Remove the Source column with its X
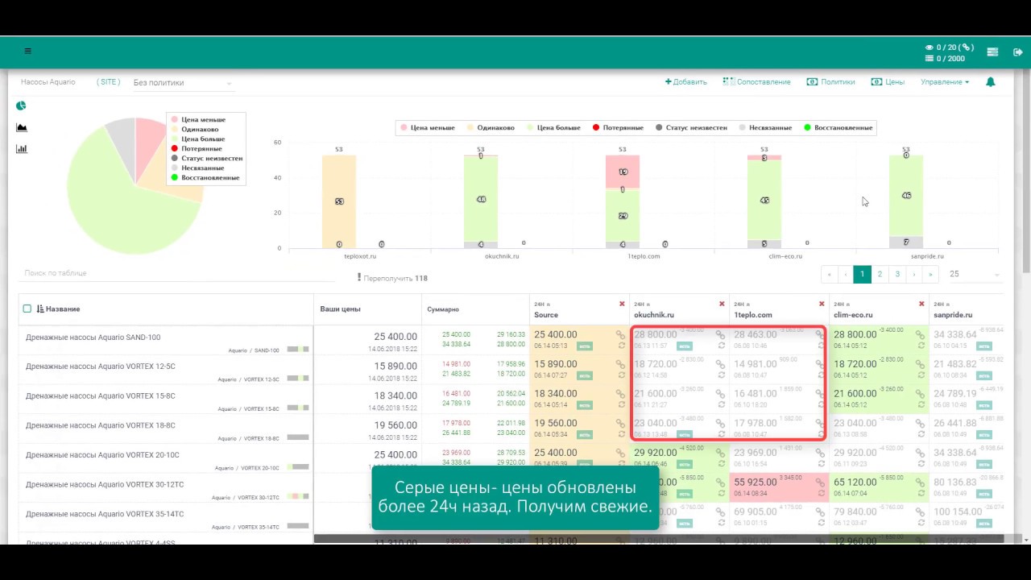Image resolution: width=1031 pixels, height=580 pixels. [622, 304]
